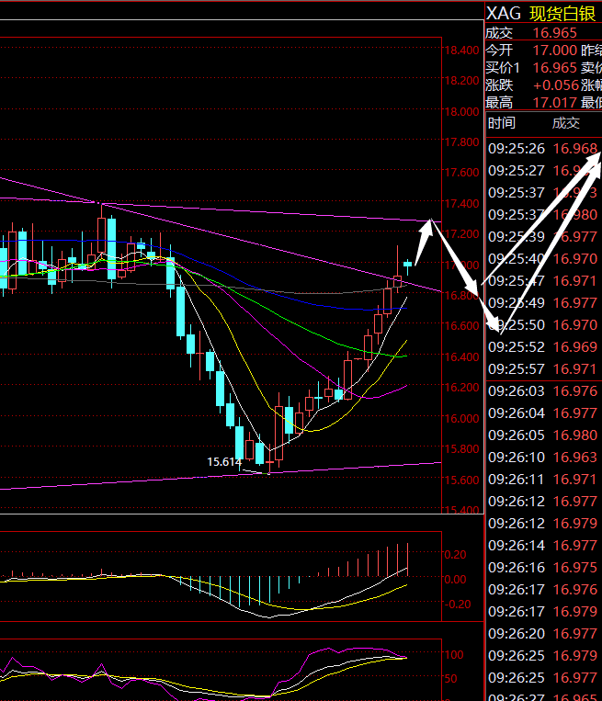Select the 09:26:12 tick priced 16.977
The width and height of the screenshot is (602, 701).
[543, 501]
